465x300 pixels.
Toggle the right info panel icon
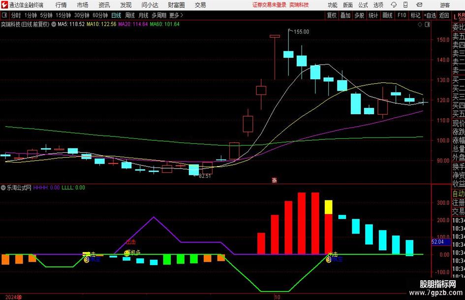(427, 24)
